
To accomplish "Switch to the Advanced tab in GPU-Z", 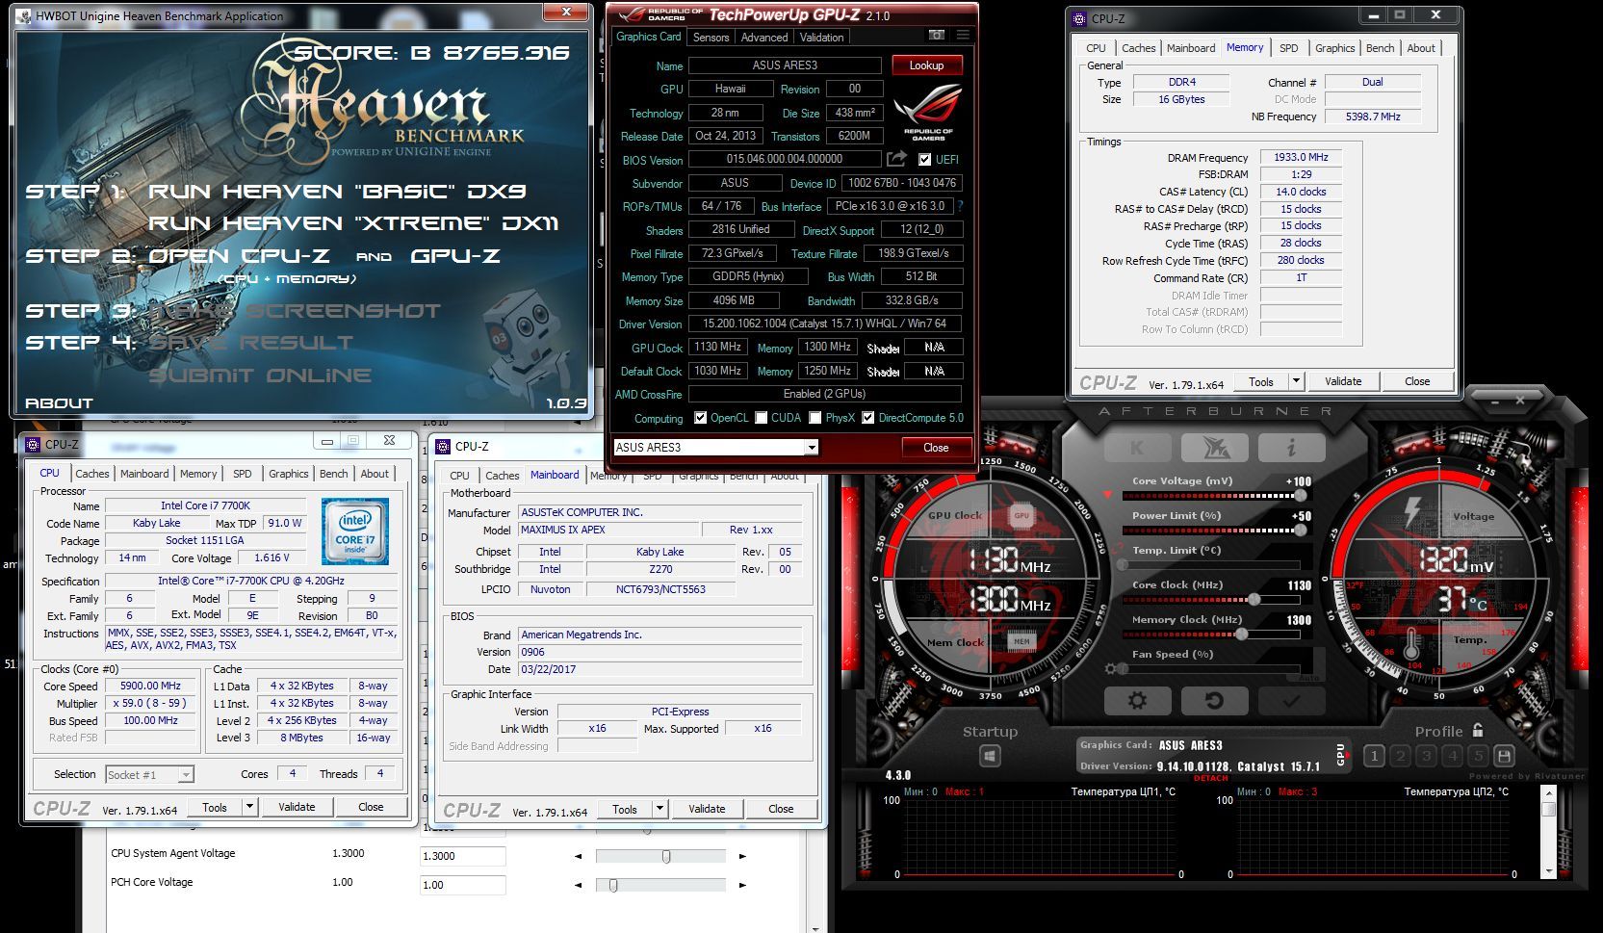I will pos(764,38).
